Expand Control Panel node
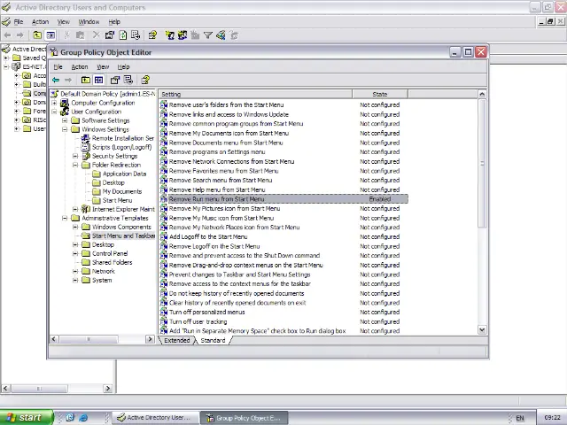Viewport: 567px width, 425px height. pos(75,253)
